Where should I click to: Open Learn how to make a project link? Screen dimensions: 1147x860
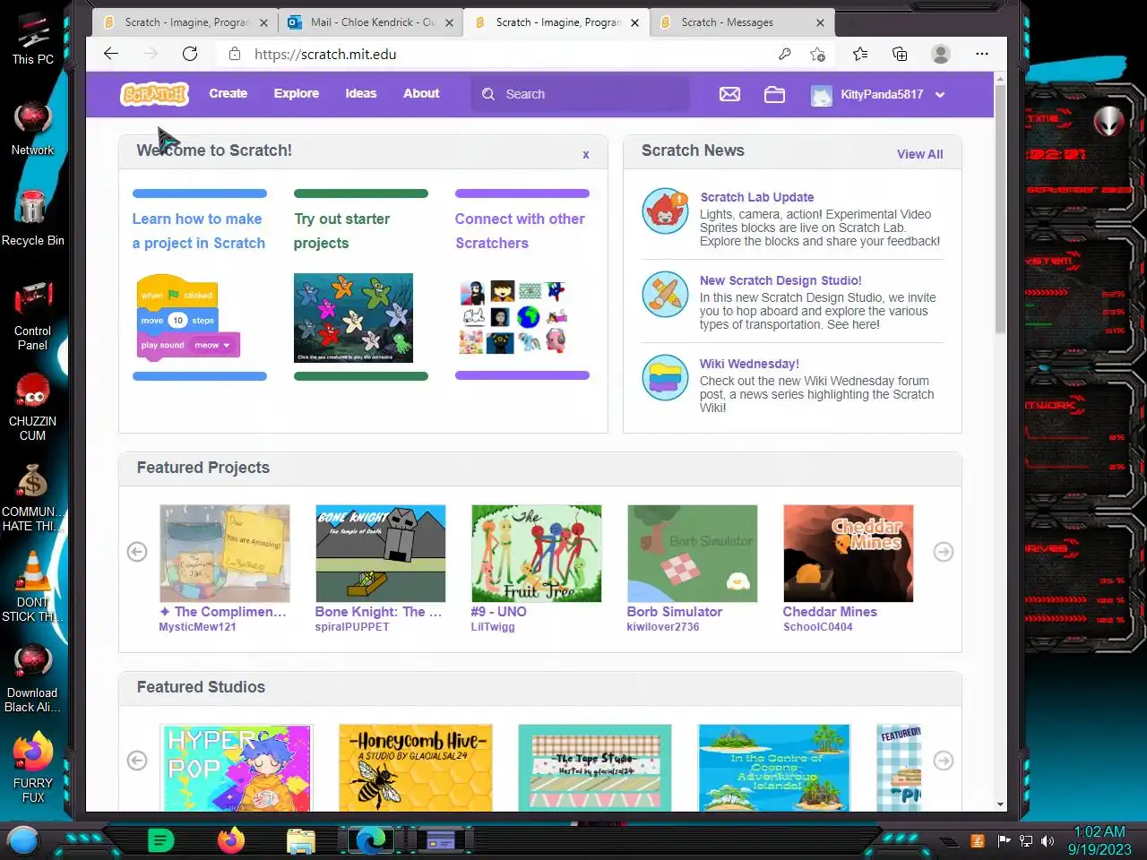[x=199, y=231]
